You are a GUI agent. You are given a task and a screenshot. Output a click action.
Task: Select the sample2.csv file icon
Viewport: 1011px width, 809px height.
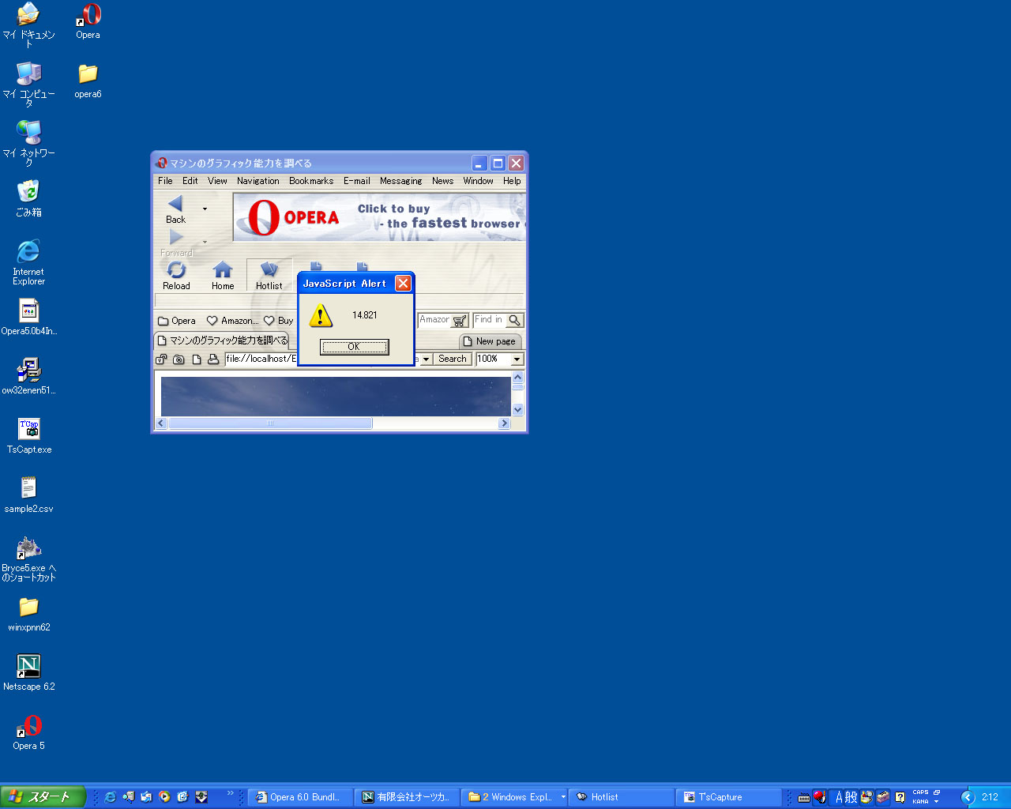pos(28,495)
